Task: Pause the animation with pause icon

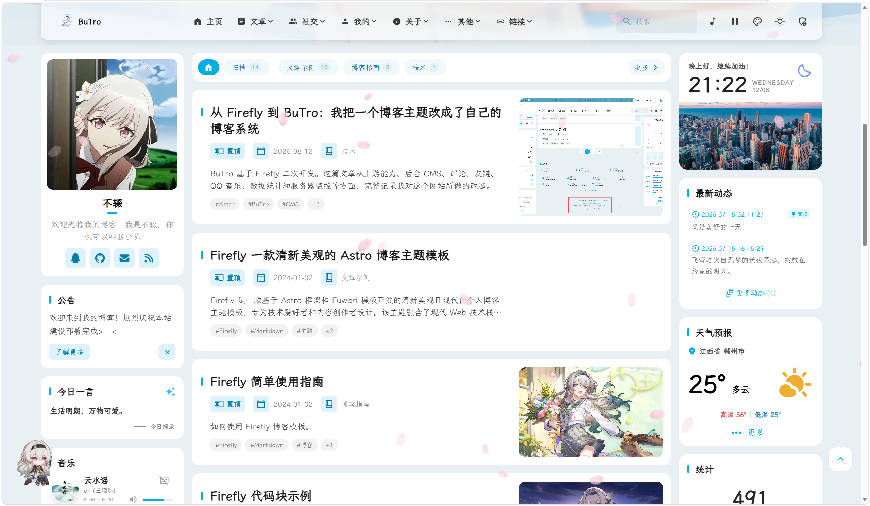Action: (735, 21)
